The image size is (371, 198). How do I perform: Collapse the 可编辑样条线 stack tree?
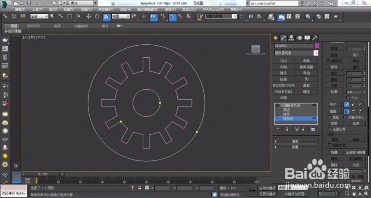[x=277, y=106]
